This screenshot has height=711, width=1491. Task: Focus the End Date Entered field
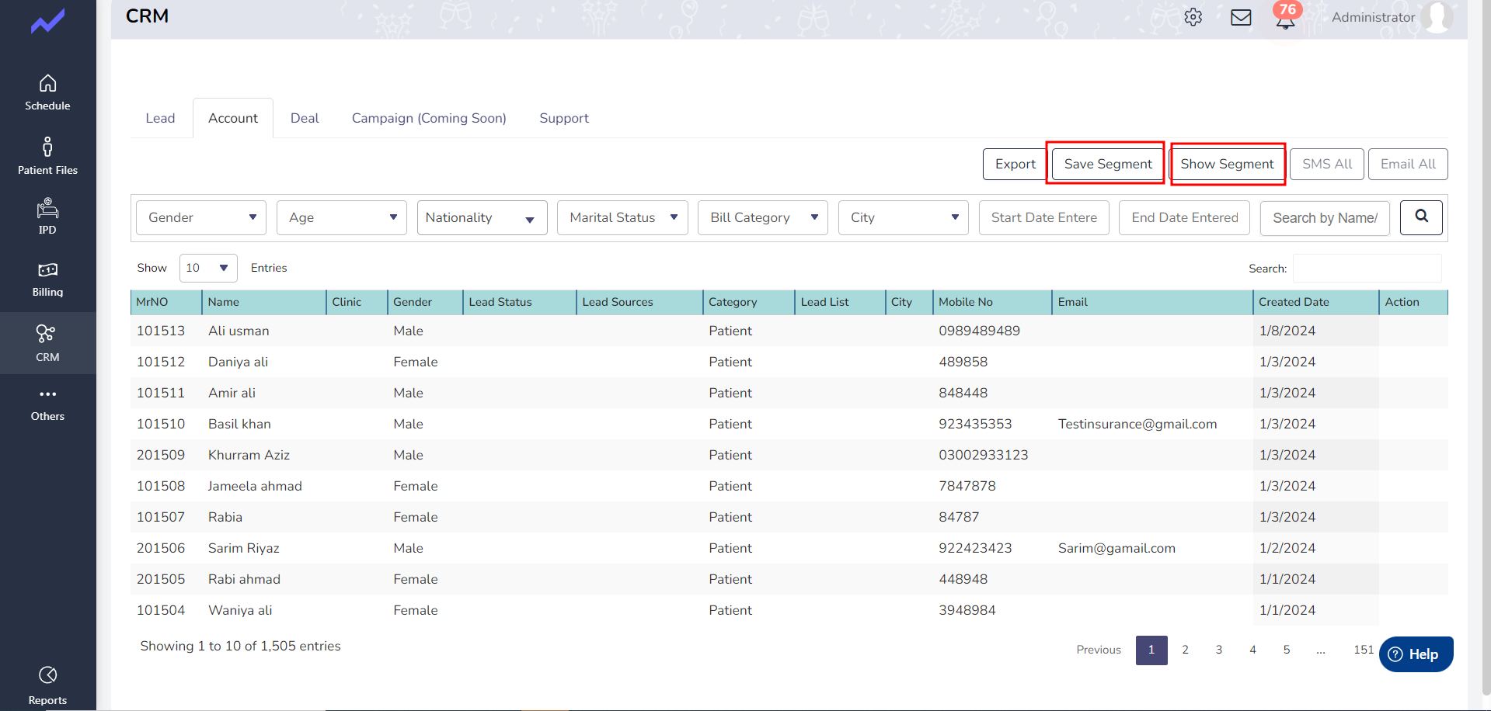(1184, 217)
